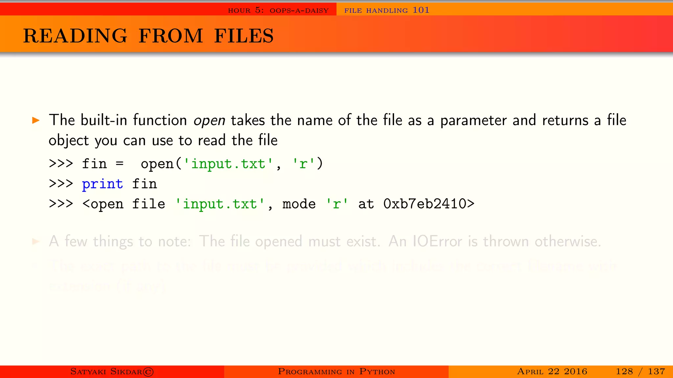Click the date 'April 22 2016' in footer
This screenshot has width=673, height=378.
(x=552, y=371)
